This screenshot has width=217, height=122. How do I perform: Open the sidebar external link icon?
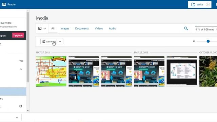[x=21, y=106]
